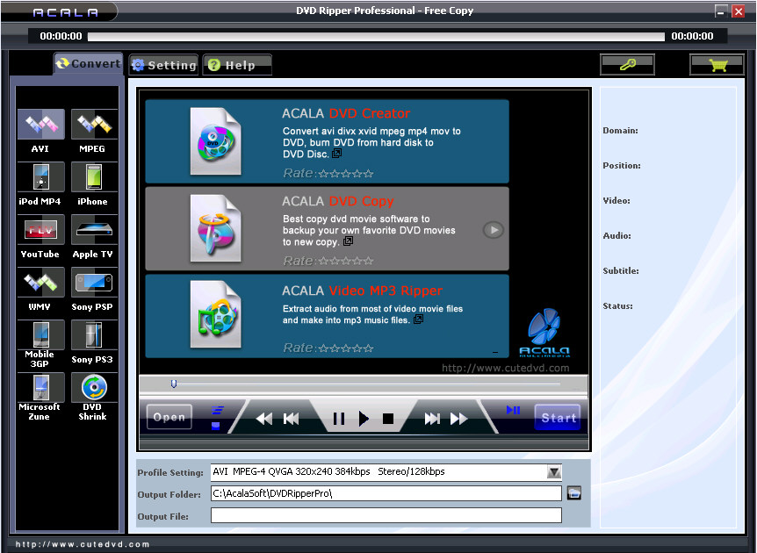This screenshot has height=553, width=757.
Task: Open external link icon for Video MP3 Ripper
Action: [419, 319]
